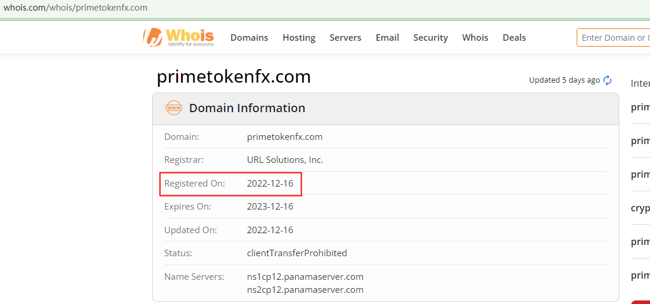Screen dimensions: 650x304
Task: Click the browser address bar URL
Action: pyautogui.click(x=76, y=8)
